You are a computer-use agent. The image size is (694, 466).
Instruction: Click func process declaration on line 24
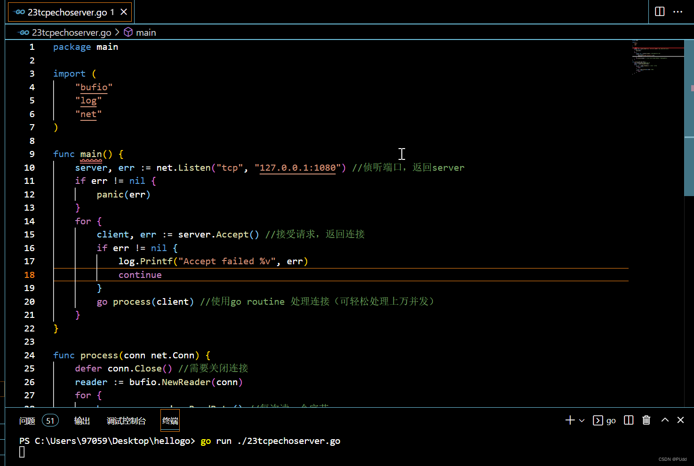click(132, 355)
